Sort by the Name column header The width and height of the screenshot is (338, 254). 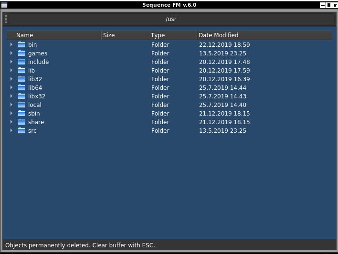(x=54, y=35)
